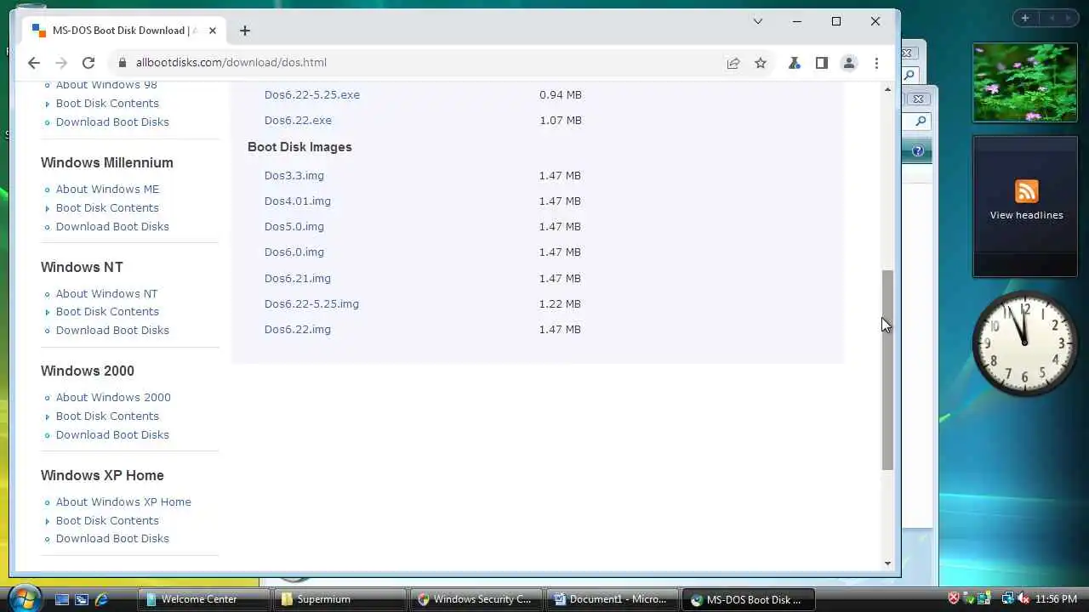Download Dos6.21.img
This screenshot has height=612, width=1089.
[x=297, y=278]
